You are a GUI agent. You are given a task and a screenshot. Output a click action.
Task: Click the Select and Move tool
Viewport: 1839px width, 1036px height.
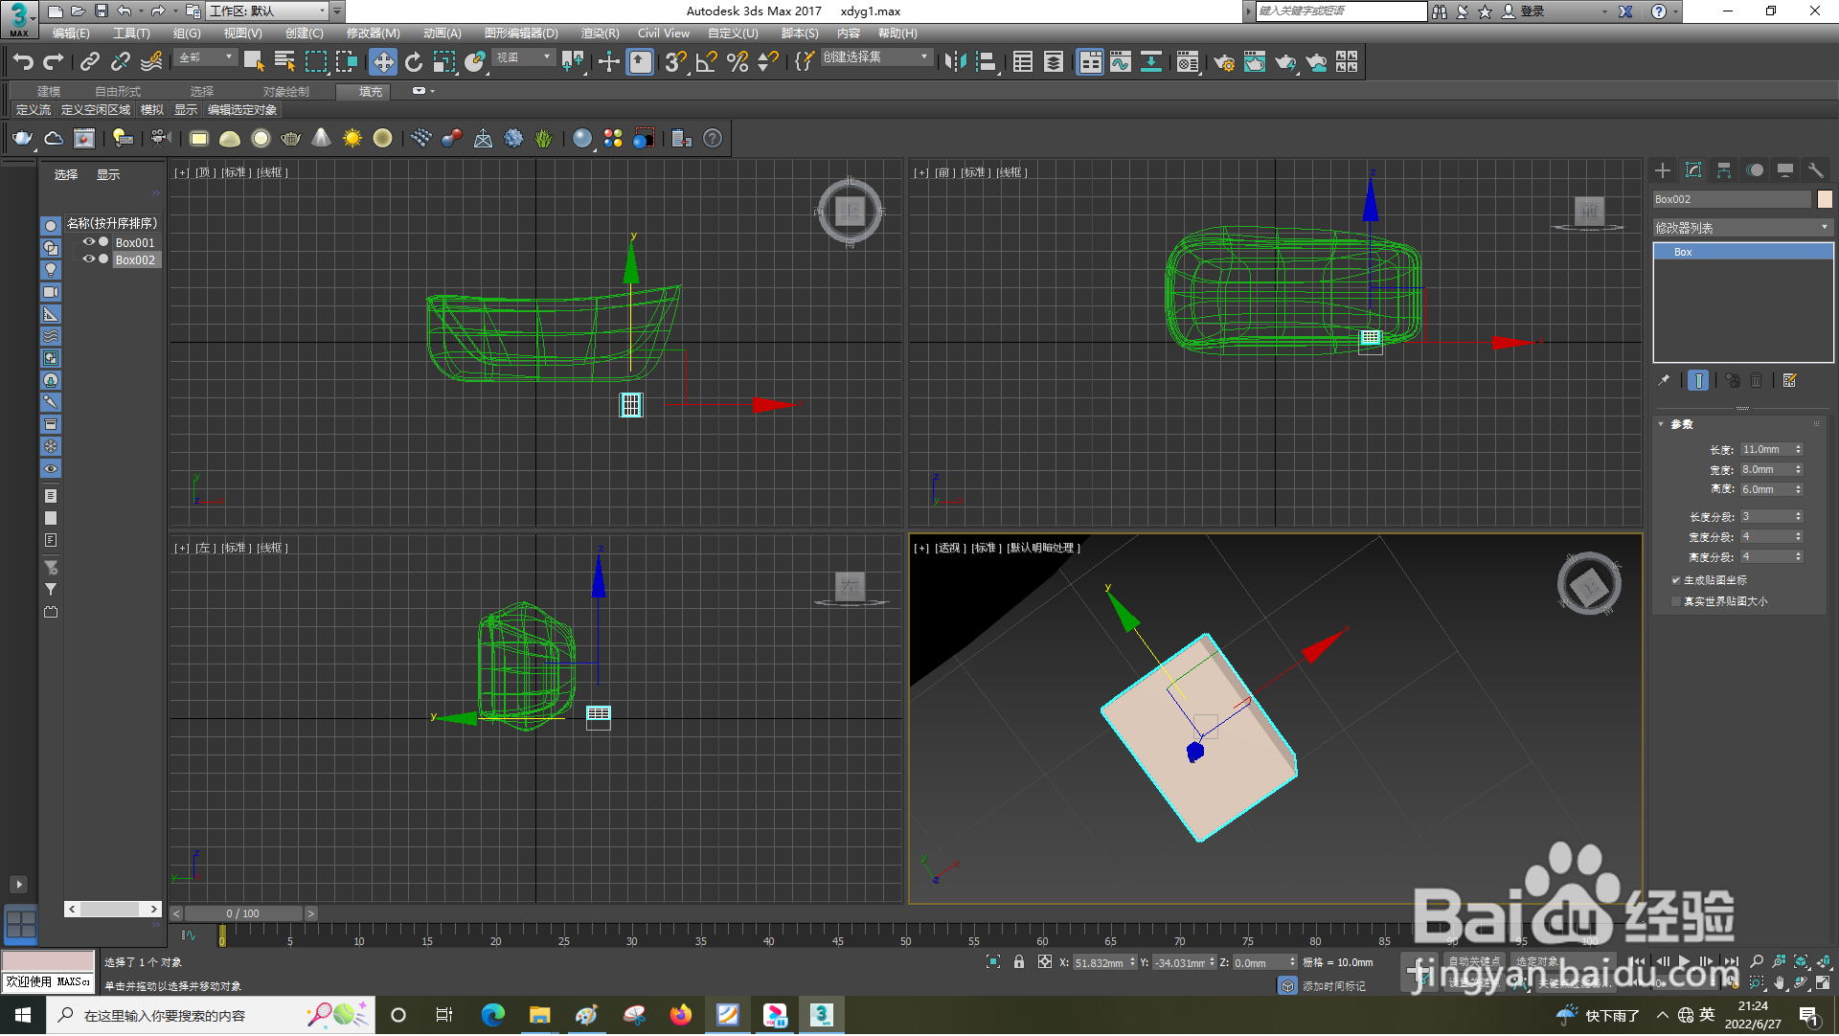coord(383,63)
